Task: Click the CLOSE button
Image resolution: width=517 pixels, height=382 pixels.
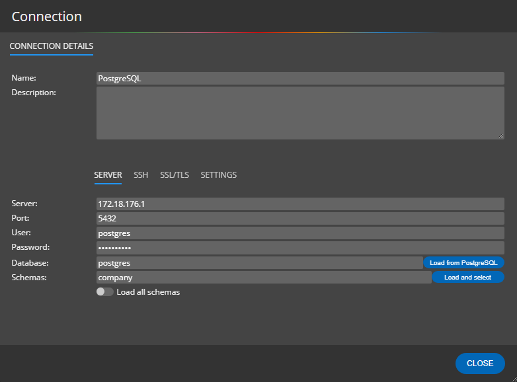Action: [480, 363]
